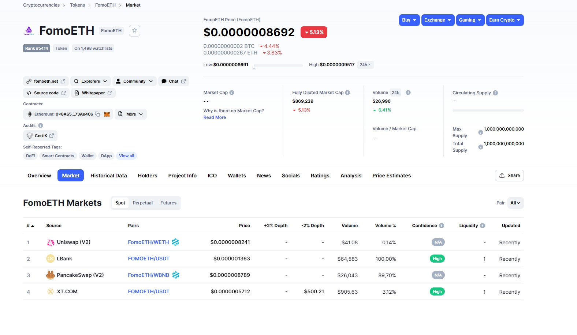Click the circulating supply progress bar
The image size is (577, 335).
pyautogui.click(x=488, y=110)
